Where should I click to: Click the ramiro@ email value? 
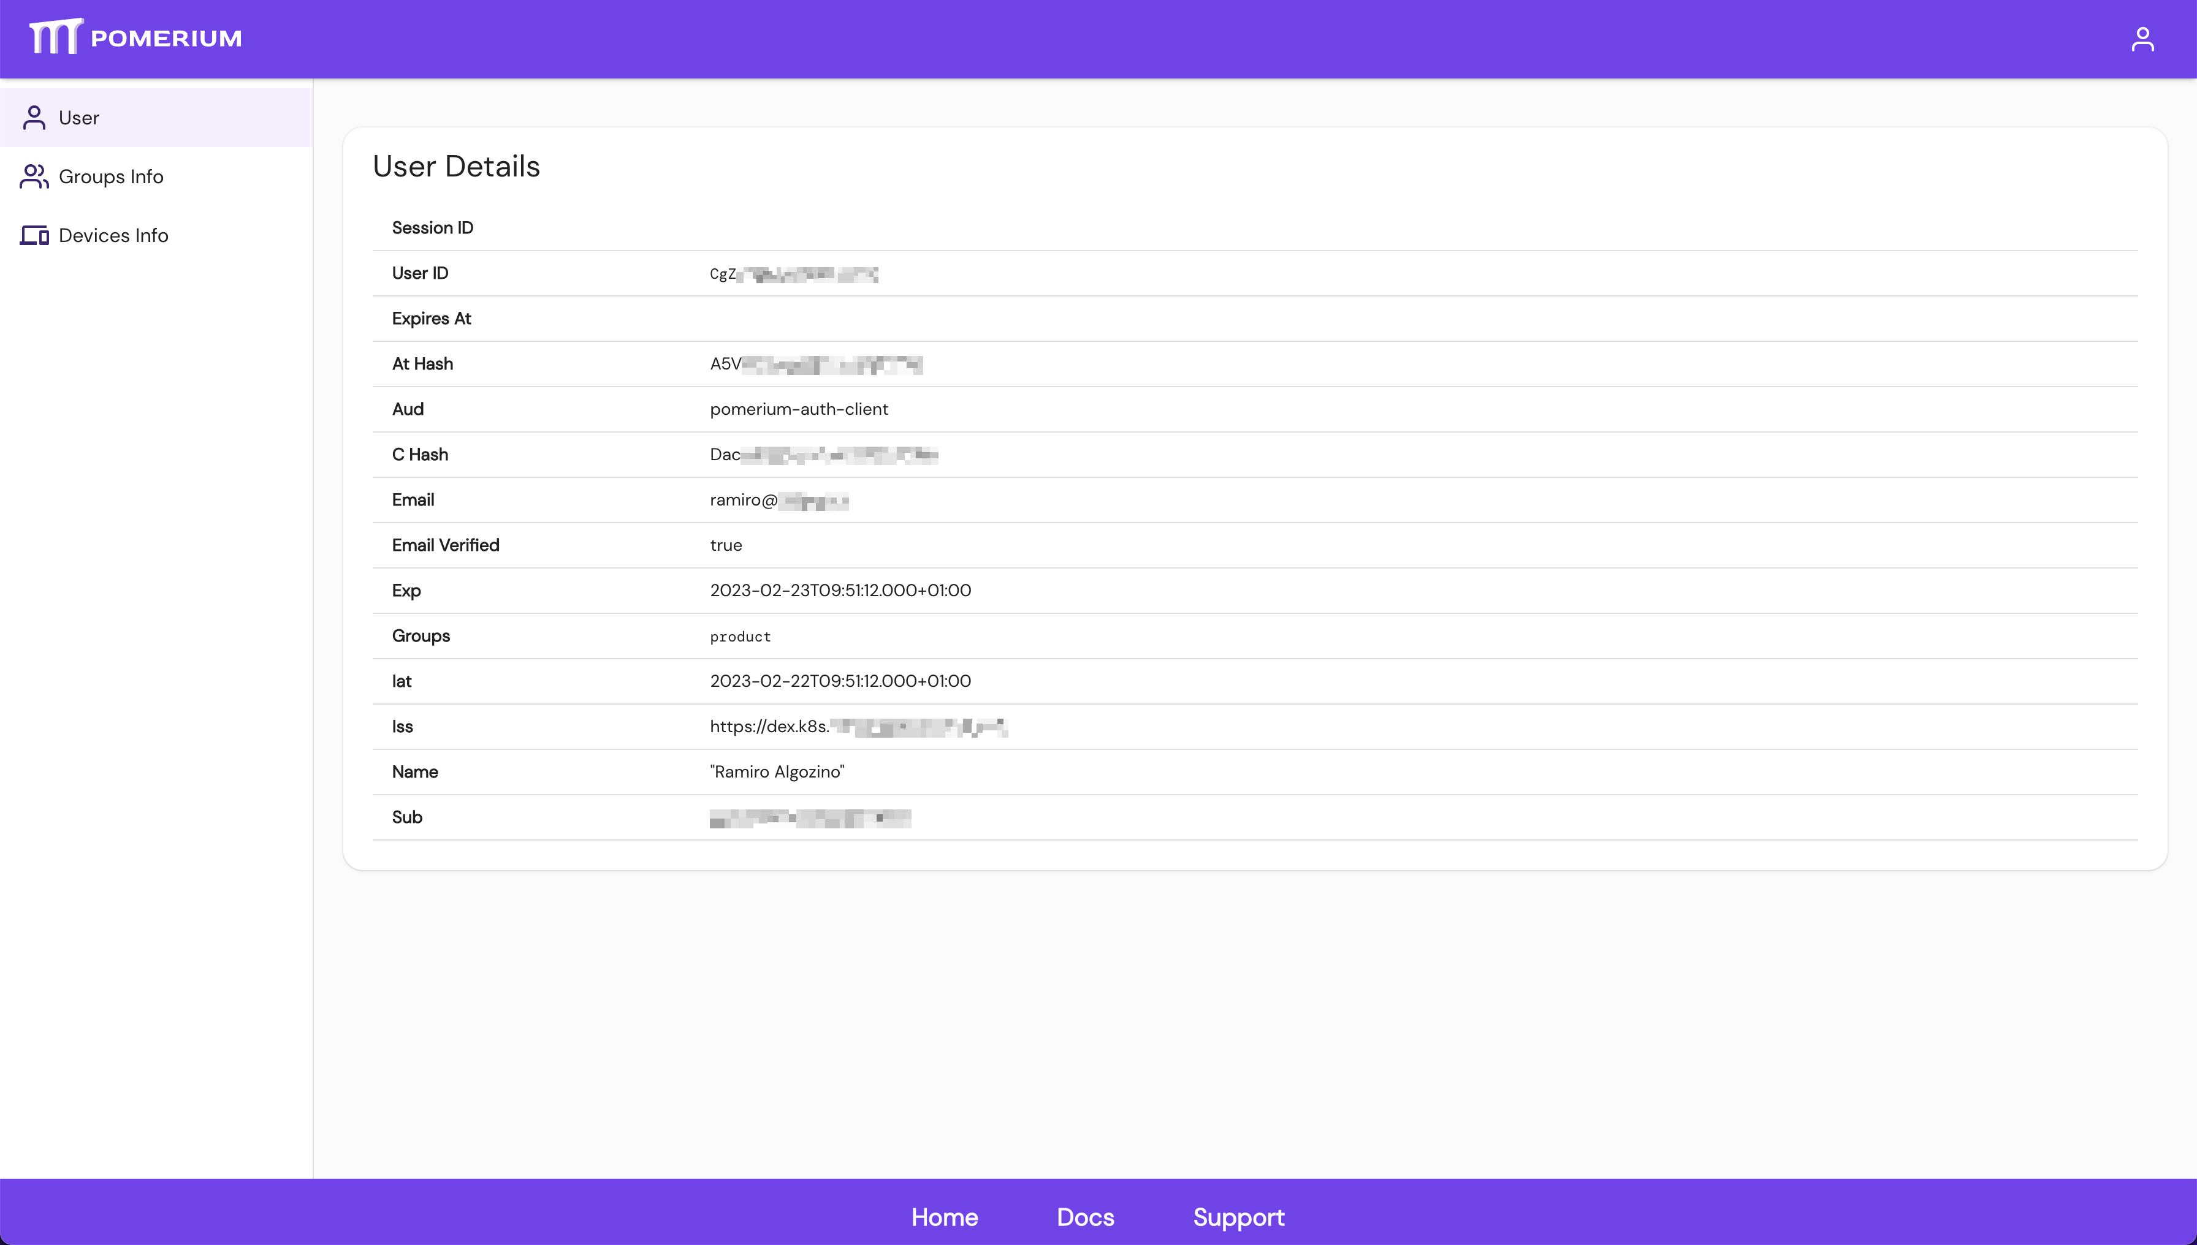point(778,500)
